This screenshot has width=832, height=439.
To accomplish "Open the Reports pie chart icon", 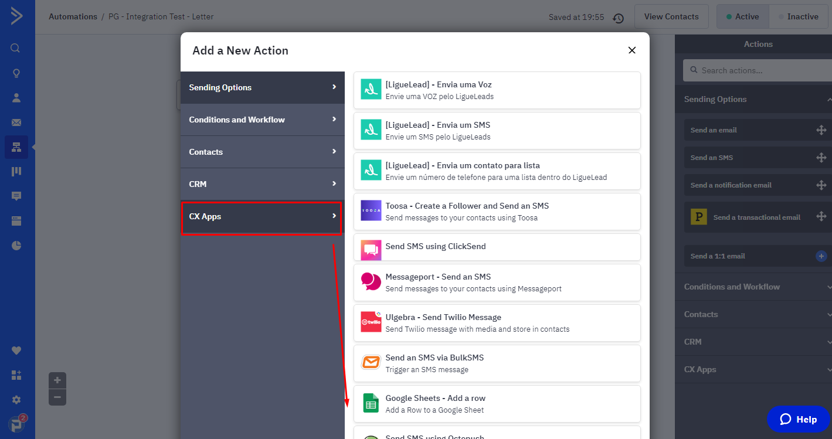I will pos(16,246).
